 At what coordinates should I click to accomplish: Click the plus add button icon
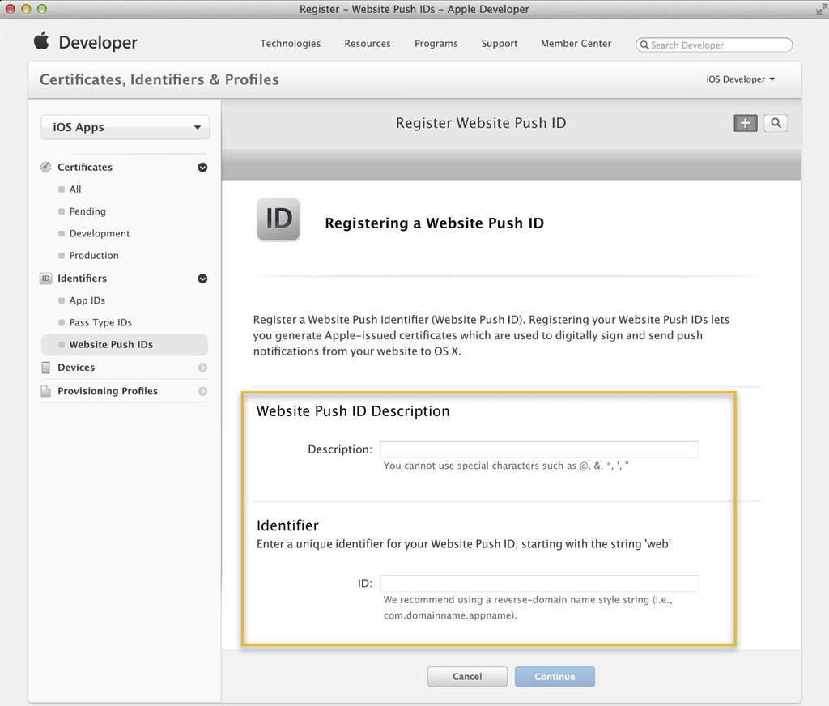coord(746,123)
